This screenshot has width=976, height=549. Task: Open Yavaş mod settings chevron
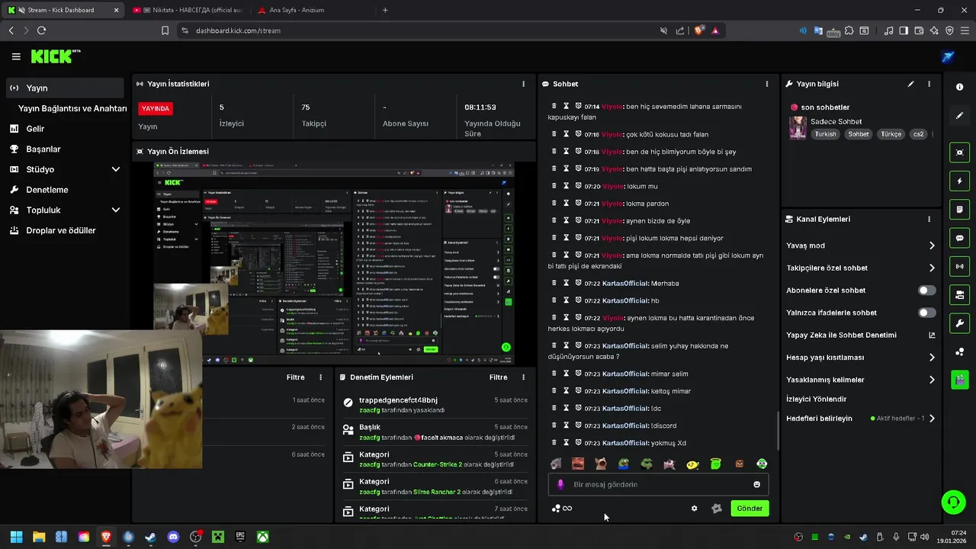(932, 246)
